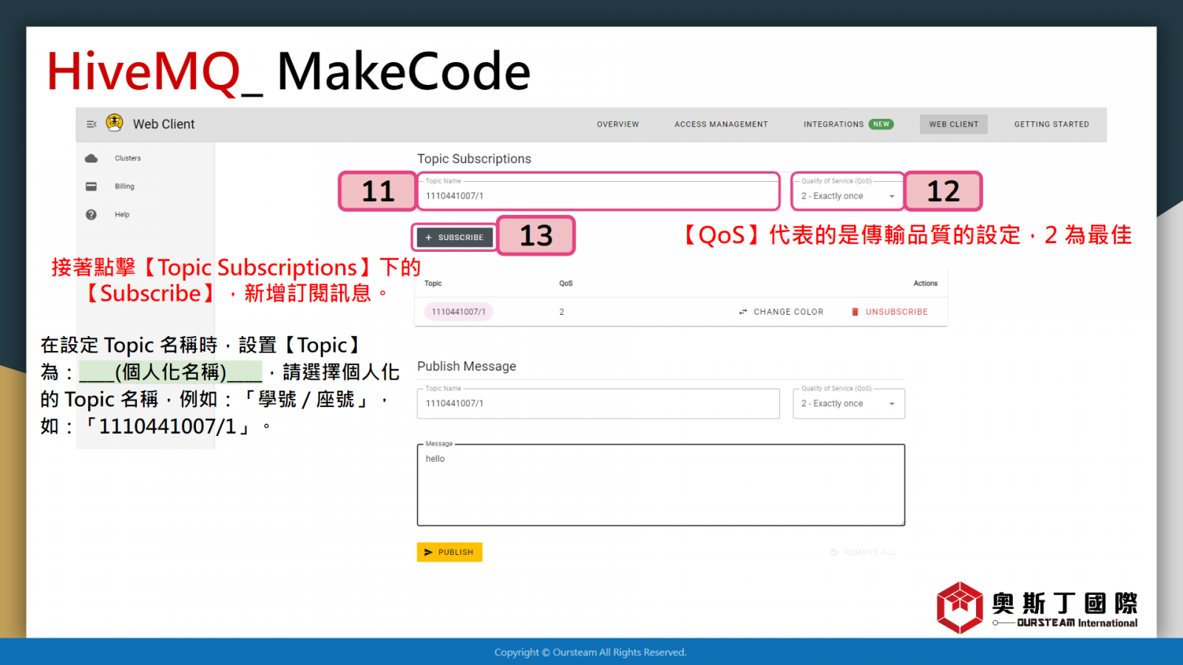
Task: Click the Message text area
Action: pos(661,485)
